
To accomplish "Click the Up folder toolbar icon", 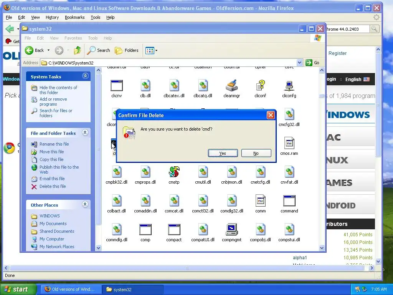I will pos(78,50).
